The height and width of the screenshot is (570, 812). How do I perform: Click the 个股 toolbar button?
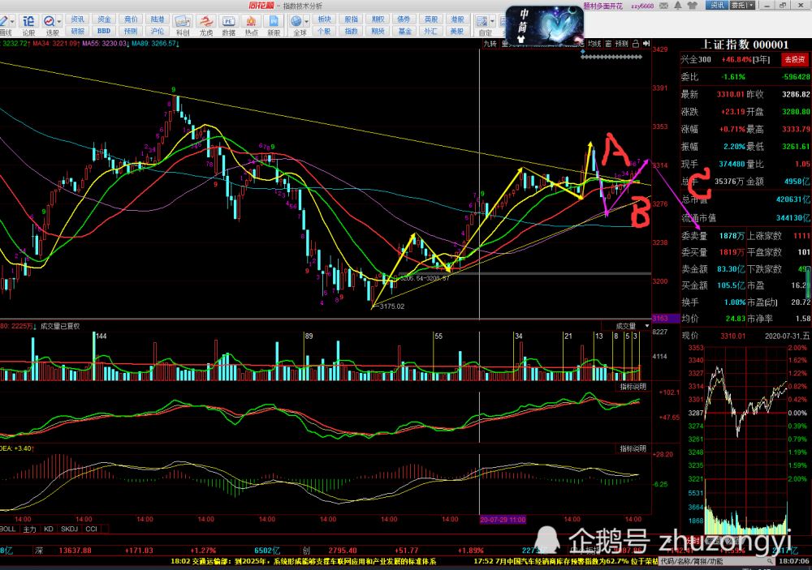[324, 31]
